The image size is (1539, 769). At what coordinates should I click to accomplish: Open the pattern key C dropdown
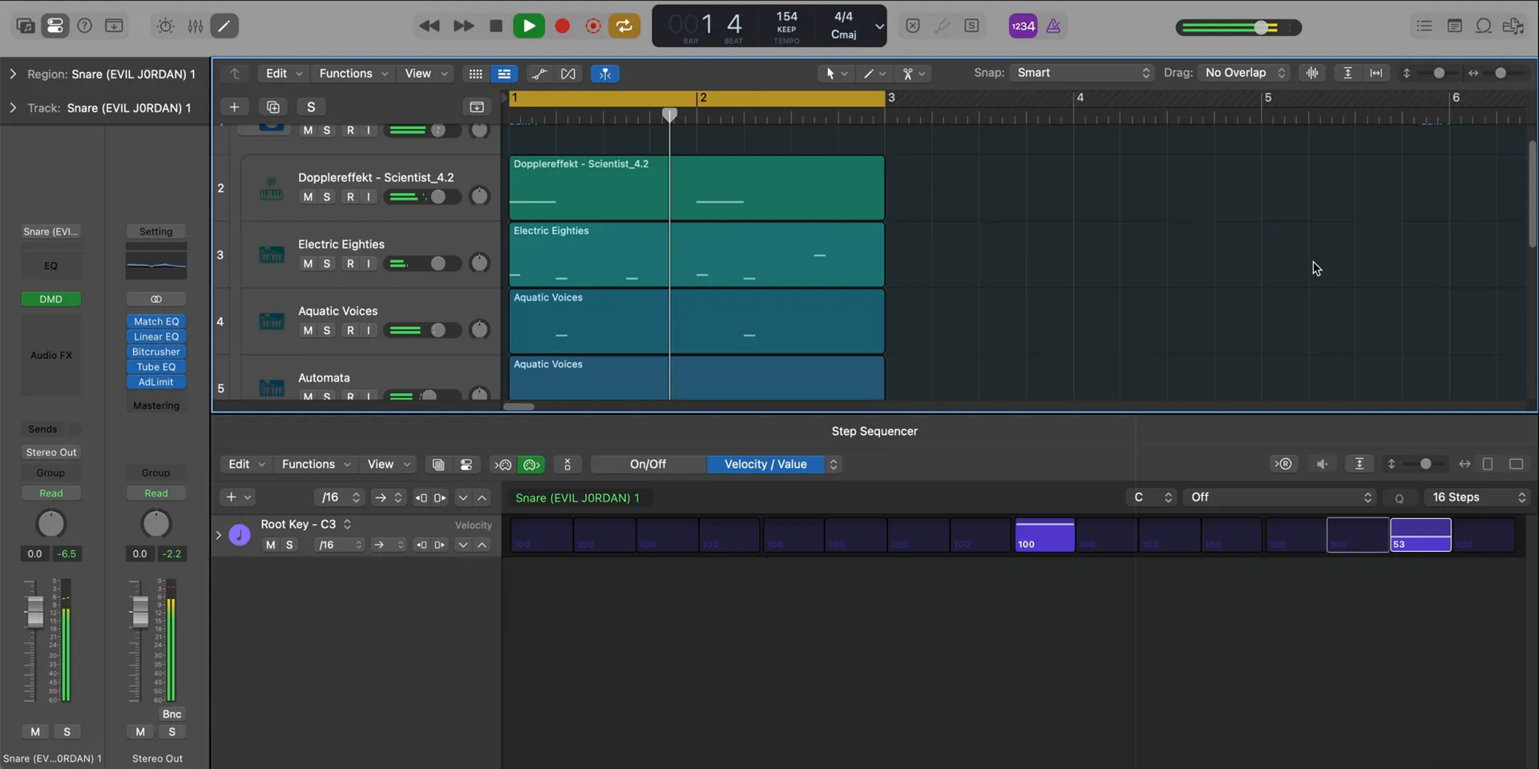point(1151,497)
